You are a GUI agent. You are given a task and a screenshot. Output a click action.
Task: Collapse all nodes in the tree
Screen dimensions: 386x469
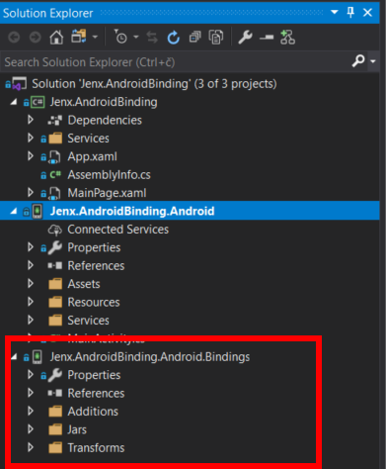click(x=194, y=38)
